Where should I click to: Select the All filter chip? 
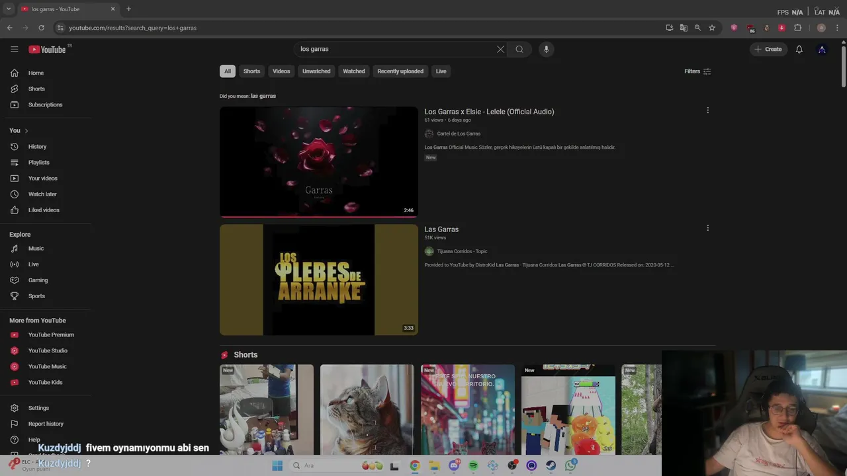coord(227,71)
